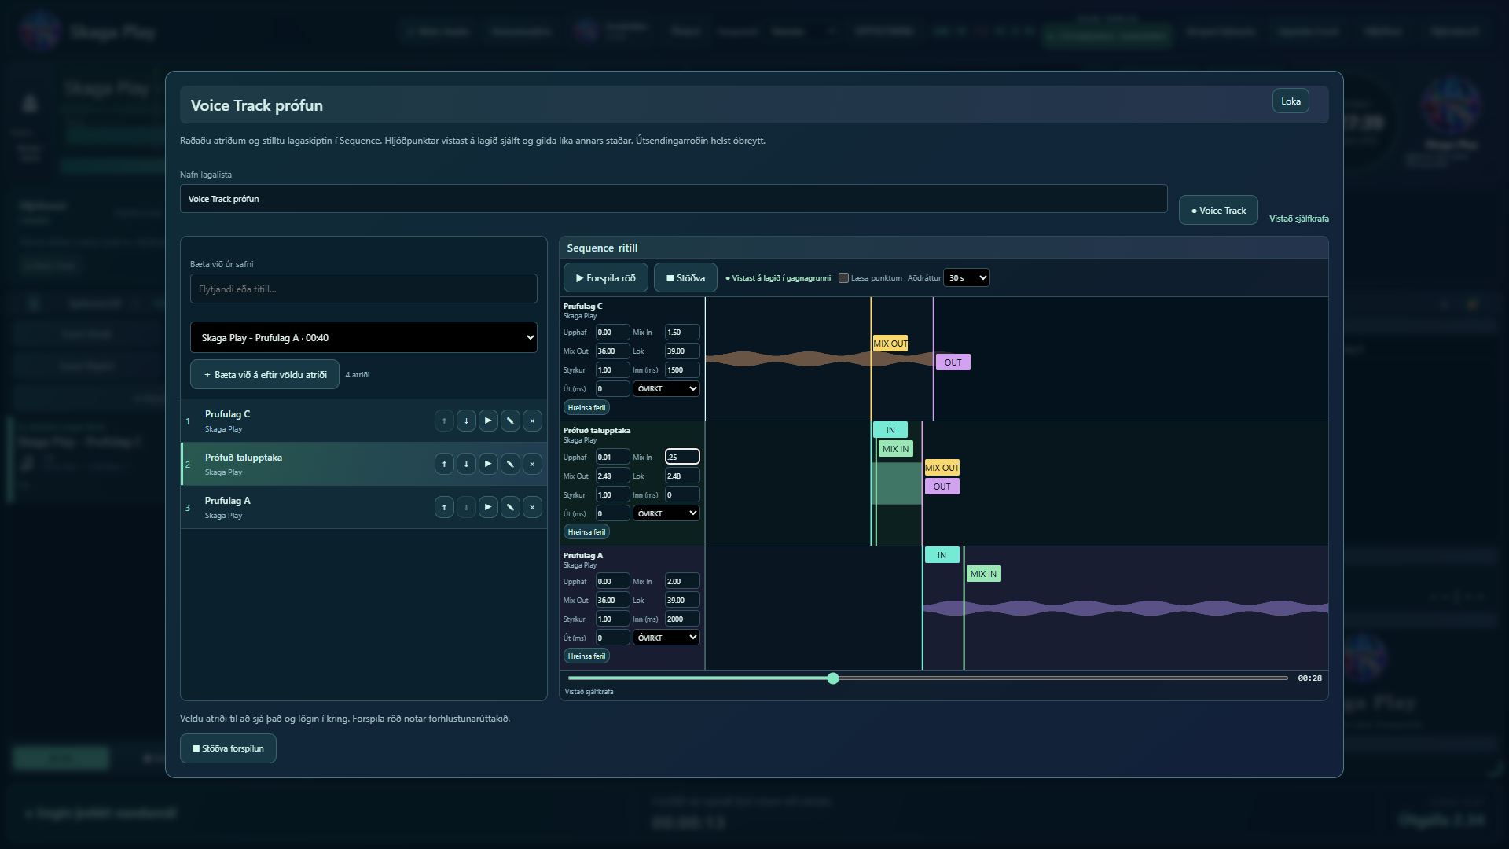Click the Stöðva button in Sequence-ritill
Screen dimensions: 1509x849
[x=685, y=277]
